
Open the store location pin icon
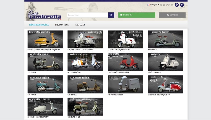[x=177, y=5]
